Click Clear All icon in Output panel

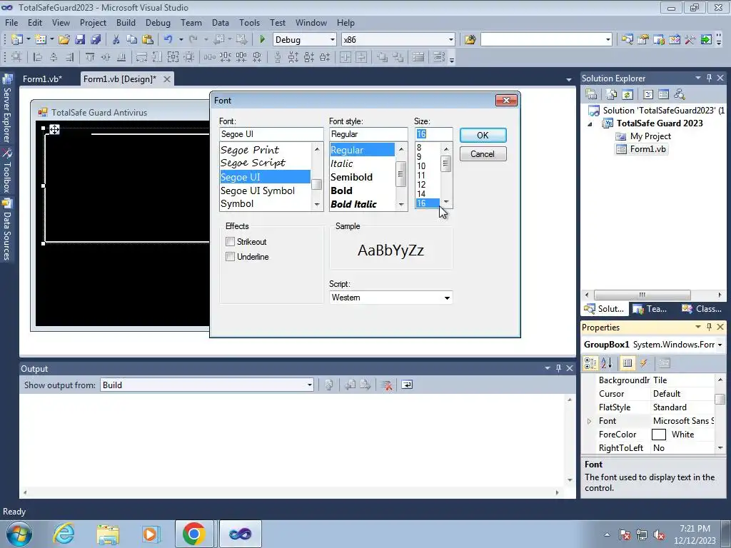pos(386,385)
